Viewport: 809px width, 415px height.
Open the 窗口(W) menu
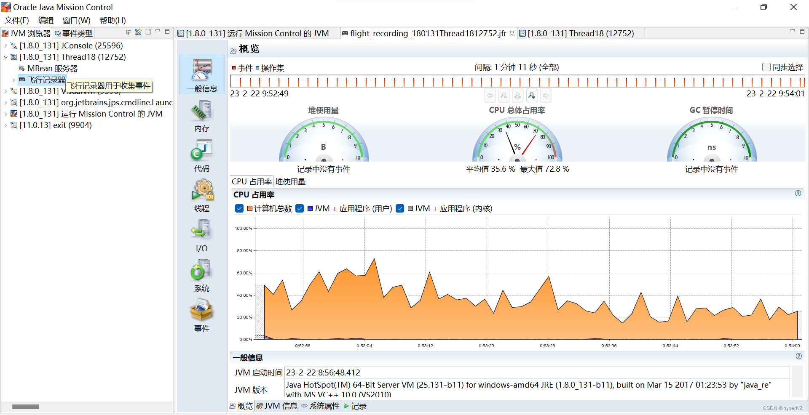tap(77, 20)
